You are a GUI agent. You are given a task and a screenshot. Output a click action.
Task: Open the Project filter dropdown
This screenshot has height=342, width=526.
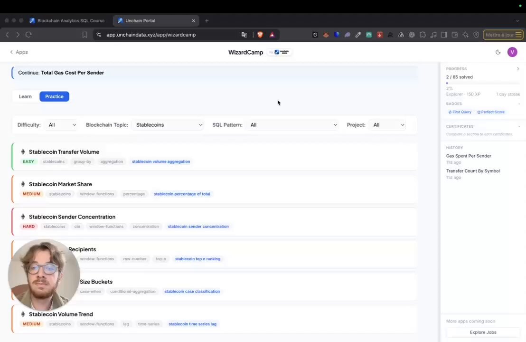click(x=388, y=125)
